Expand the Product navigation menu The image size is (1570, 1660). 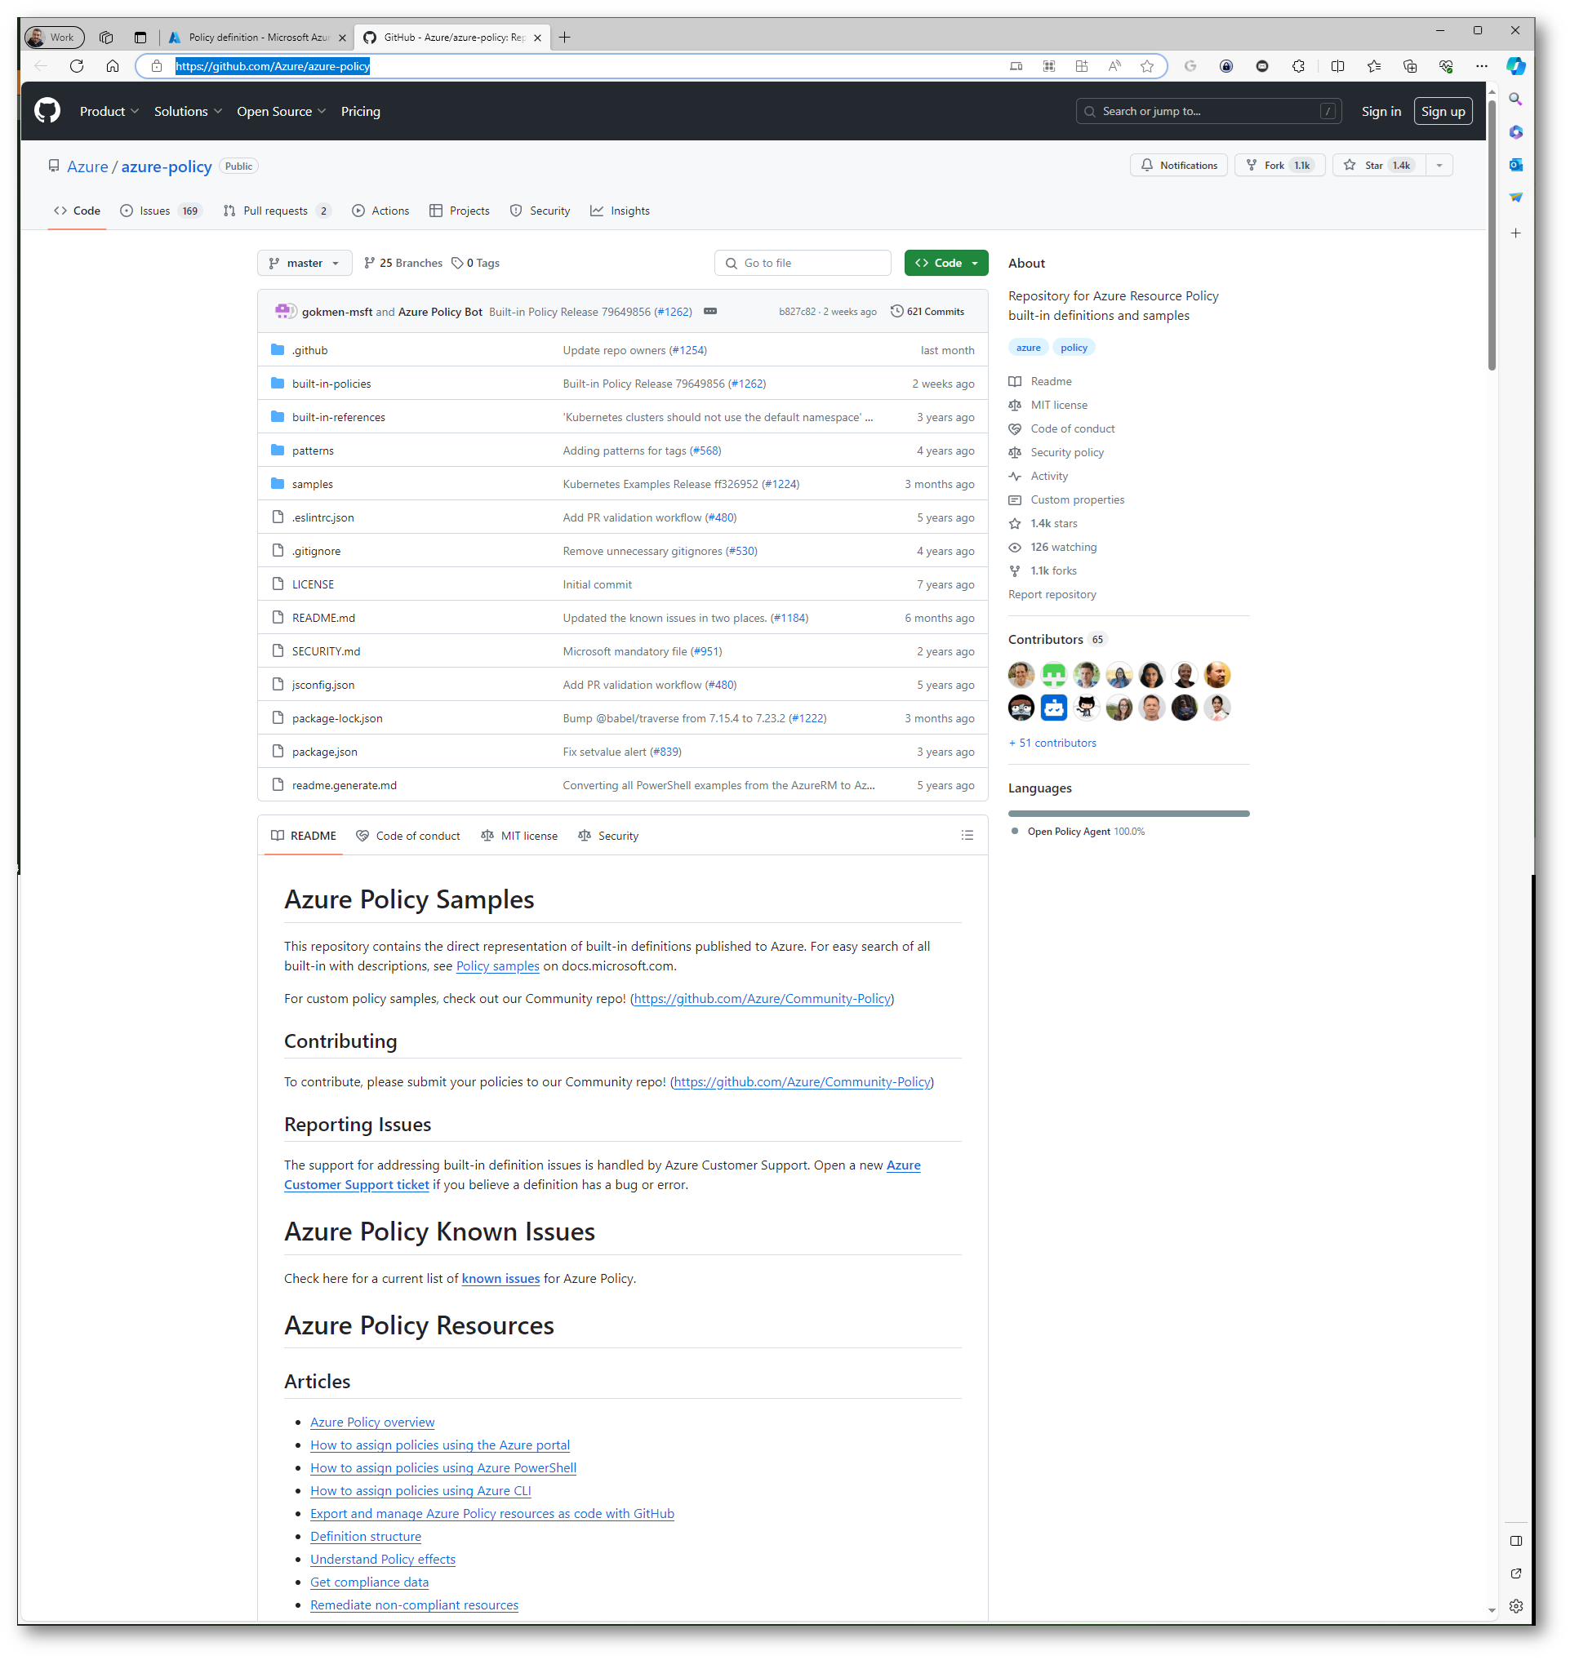click(x=109, y=111)
